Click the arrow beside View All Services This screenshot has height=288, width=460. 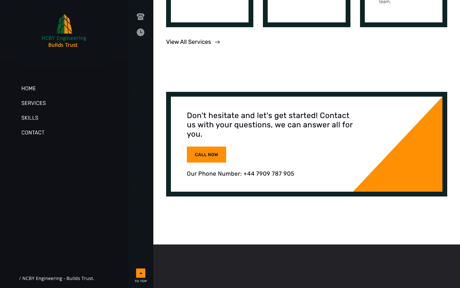[218, 42]
